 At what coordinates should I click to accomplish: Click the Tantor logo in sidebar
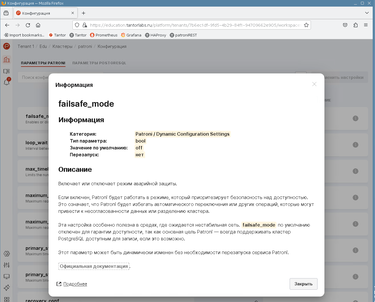7,46
